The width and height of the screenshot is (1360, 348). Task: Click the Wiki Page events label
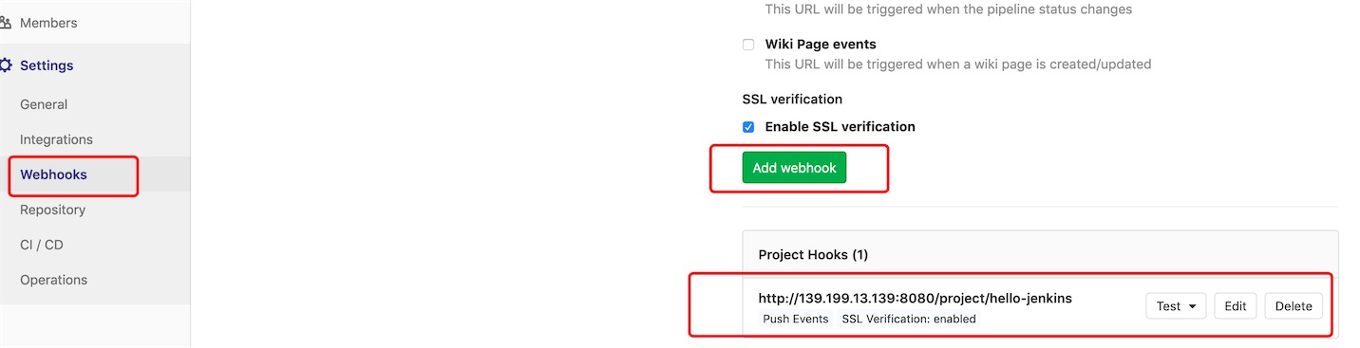821,45
